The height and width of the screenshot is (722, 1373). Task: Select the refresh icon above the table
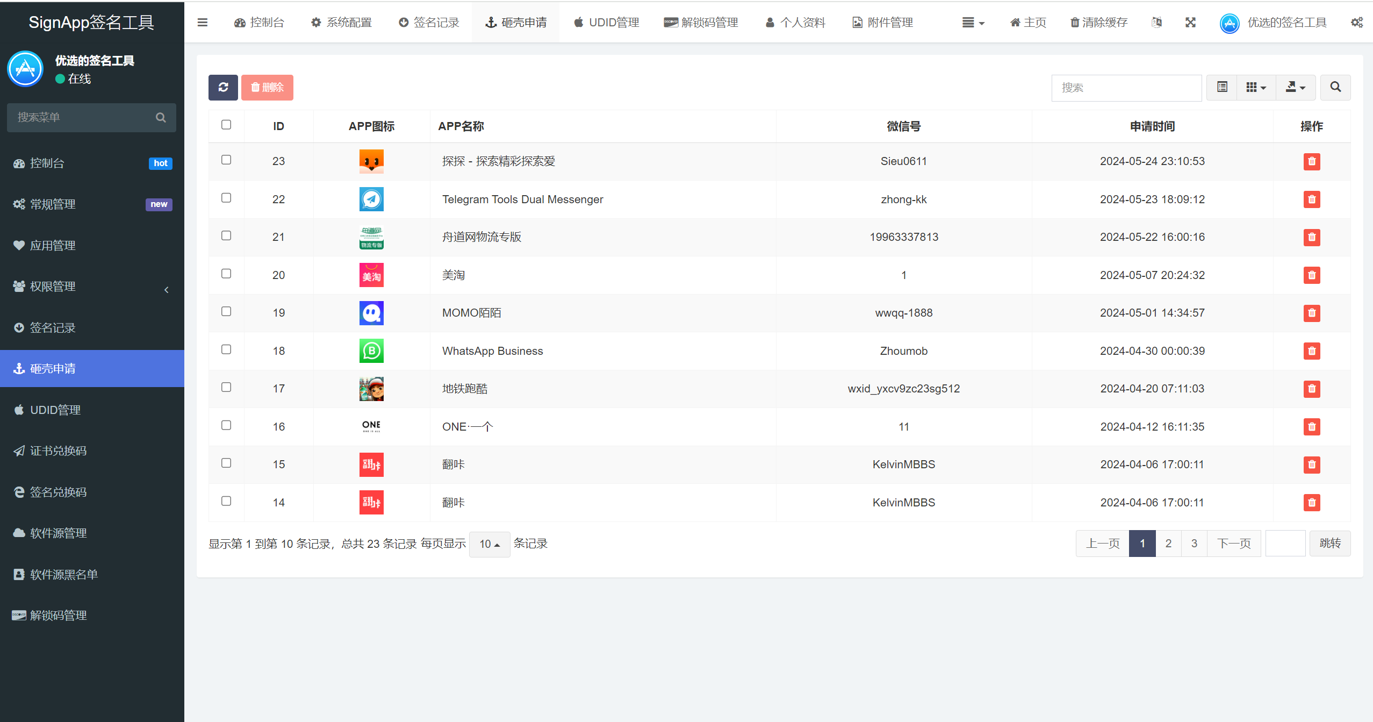coord(223,87)
